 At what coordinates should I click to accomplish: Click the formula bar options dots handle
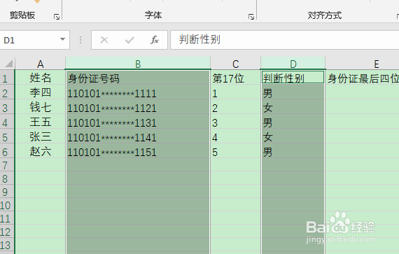tap(80, 40)
